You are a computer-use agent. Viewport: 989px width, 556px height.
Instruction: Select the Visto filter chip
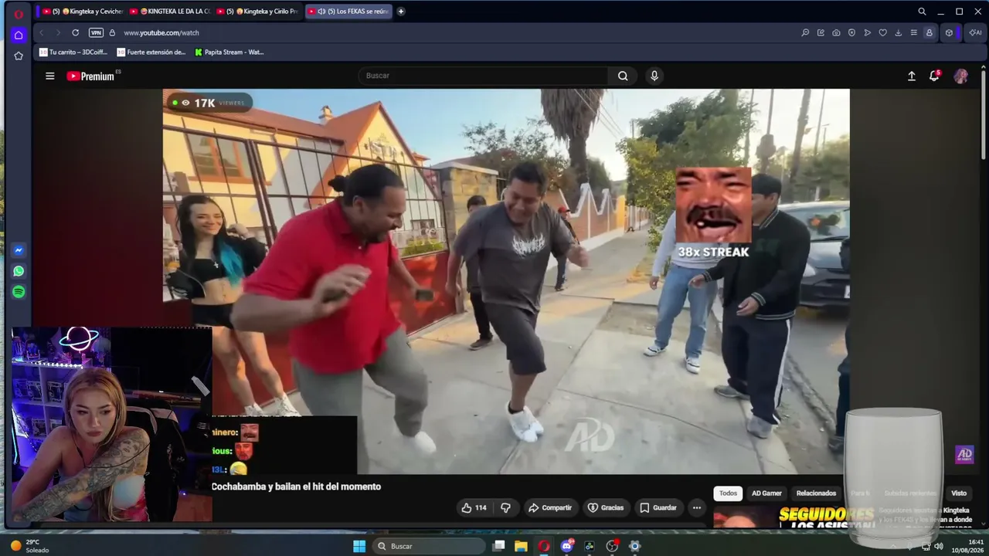959,493
